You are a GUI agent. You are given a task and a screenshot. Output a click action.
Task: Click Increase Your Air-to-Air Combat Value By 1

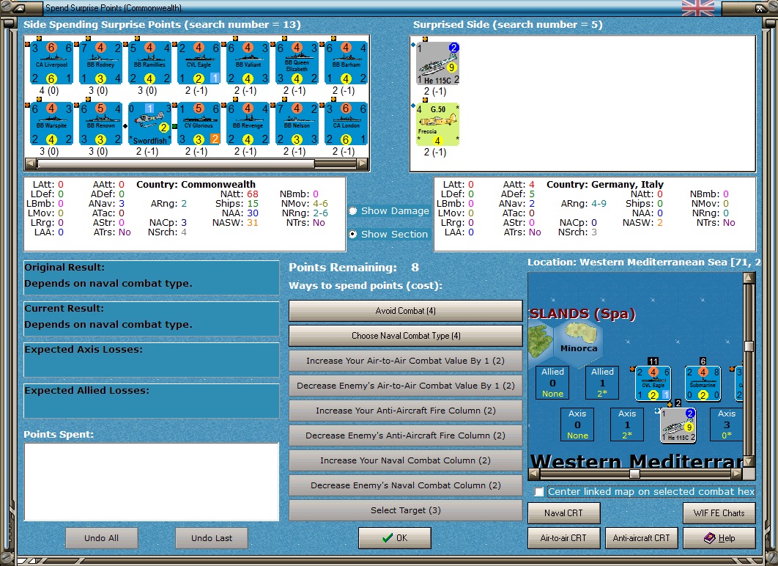(405, 361)
